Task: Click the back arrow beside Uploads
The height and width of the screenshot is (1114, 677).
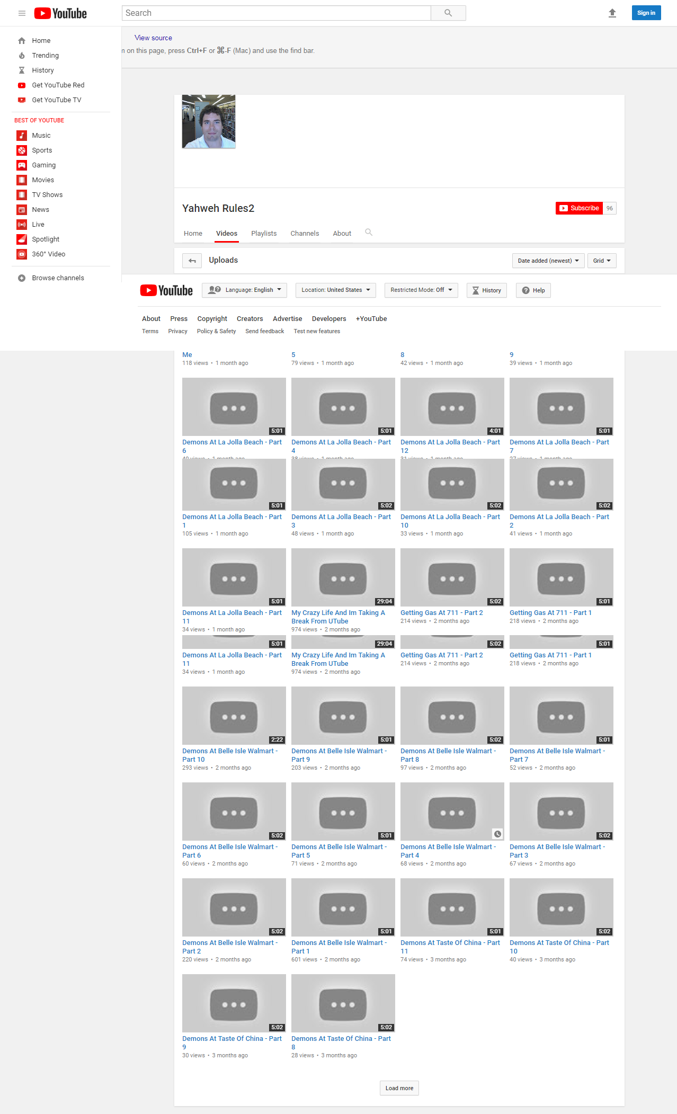Action: pyautogui.click(x=192, y=261)
